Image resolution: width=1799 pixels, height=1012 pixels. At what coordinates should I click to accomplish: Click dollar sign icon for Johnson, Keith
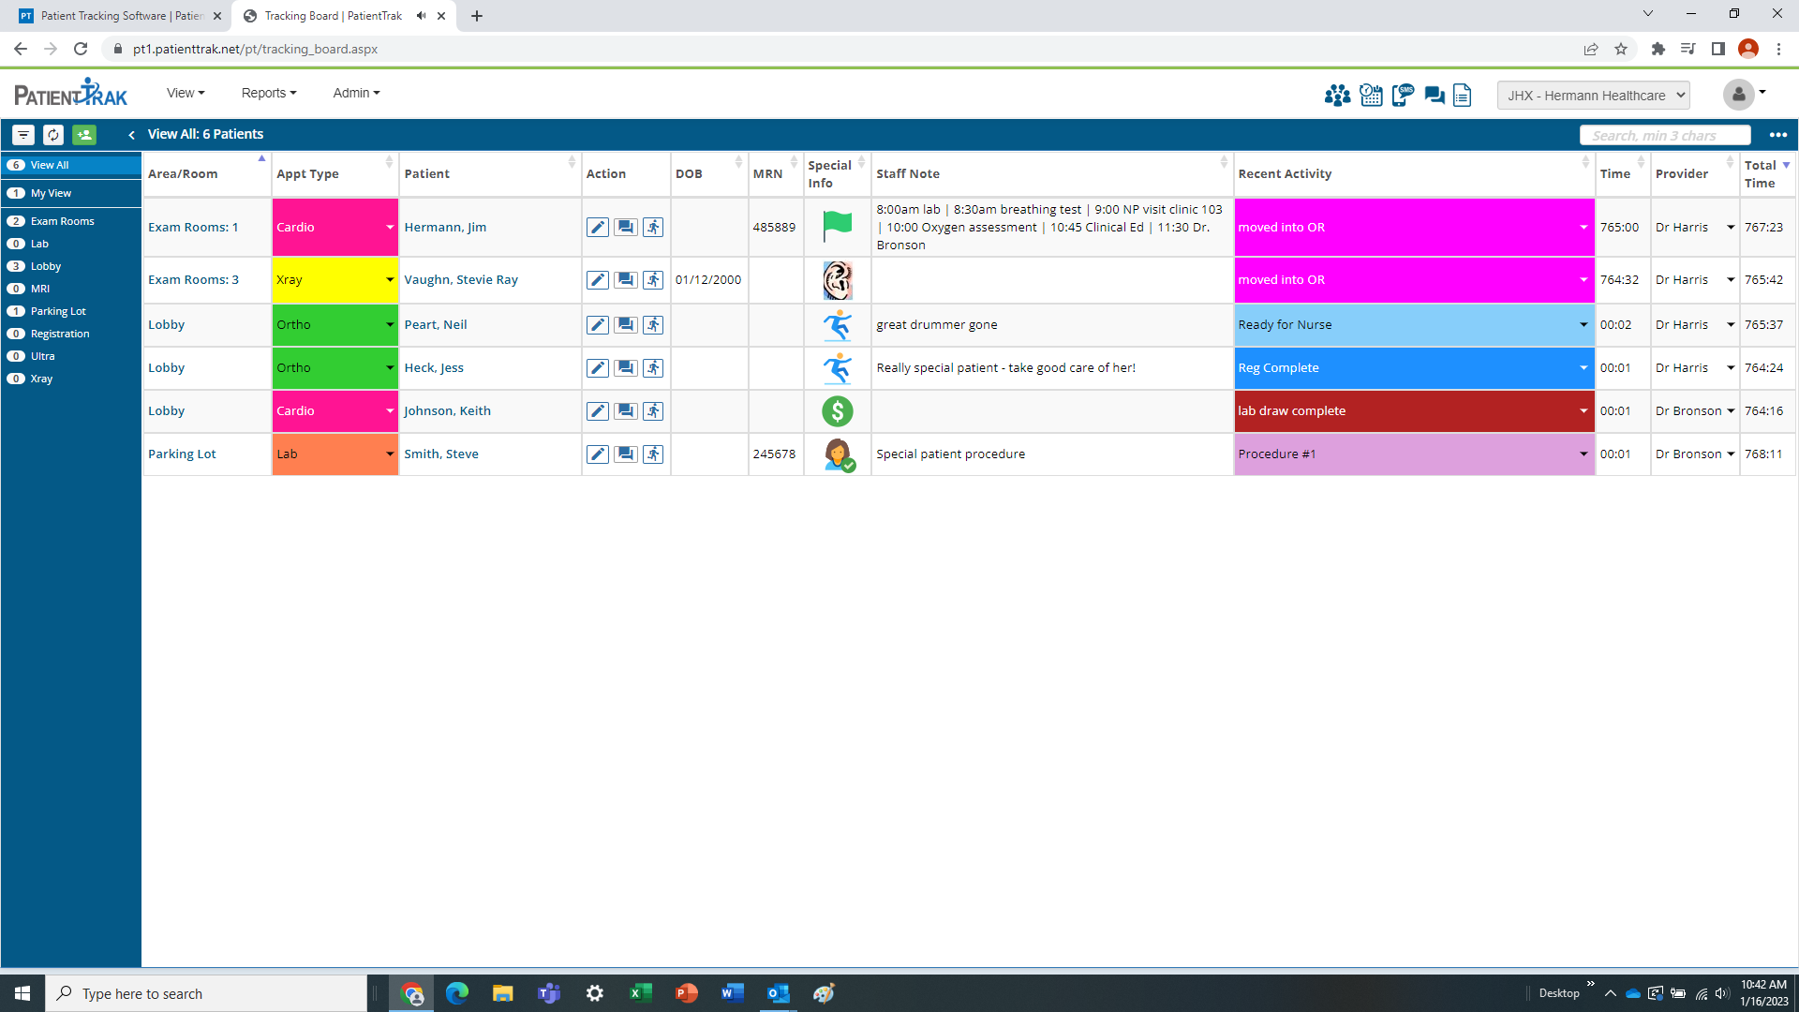point(837,410)
